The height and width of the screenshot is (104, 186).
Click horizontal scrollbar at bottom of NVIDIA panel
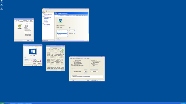coord(71,41)
